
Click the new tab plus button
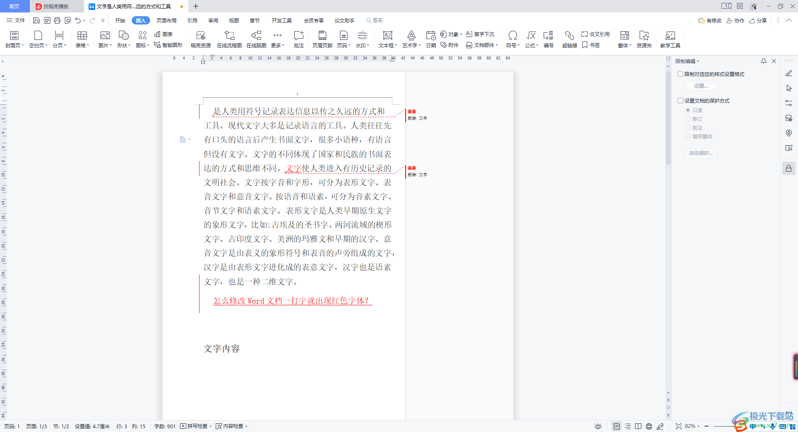point(196,6)
